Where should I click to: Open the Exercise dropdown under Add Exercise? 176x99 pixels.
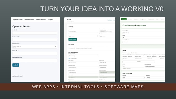coord(134,78)
